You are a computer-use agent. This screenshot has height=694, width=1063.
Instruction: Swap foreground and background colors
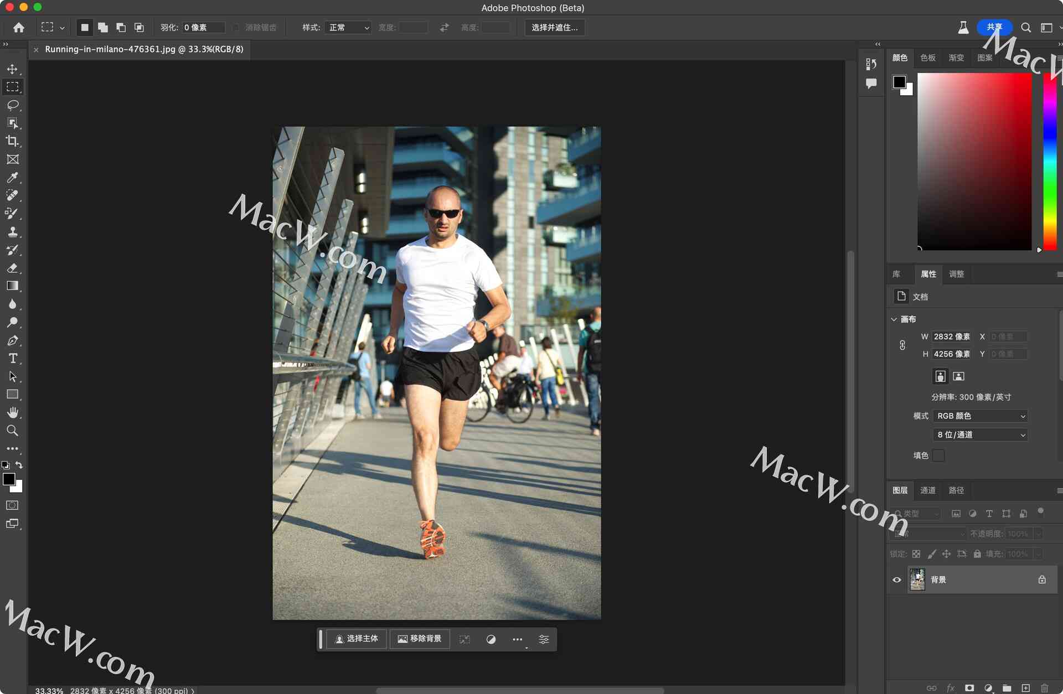pos(19,465)
